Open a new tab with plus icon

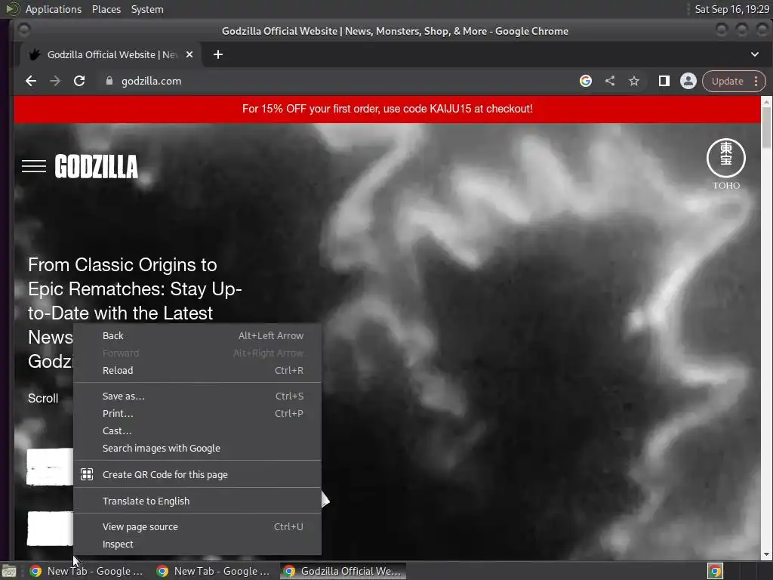pos(218,54)
